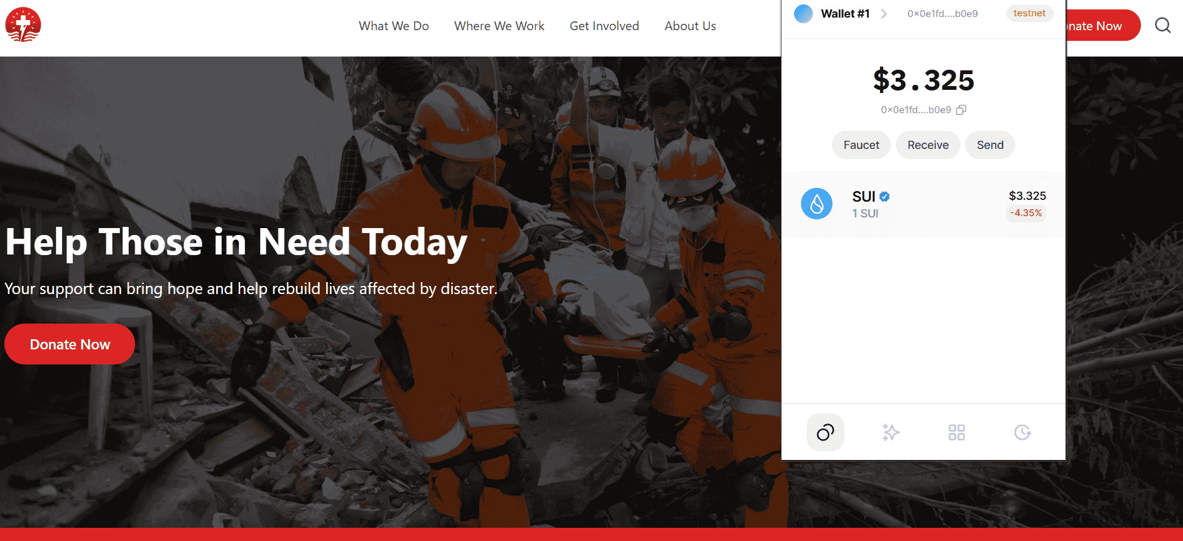
Task: Click the Wallet #1 blue avatar
Action: click(803, 14)
